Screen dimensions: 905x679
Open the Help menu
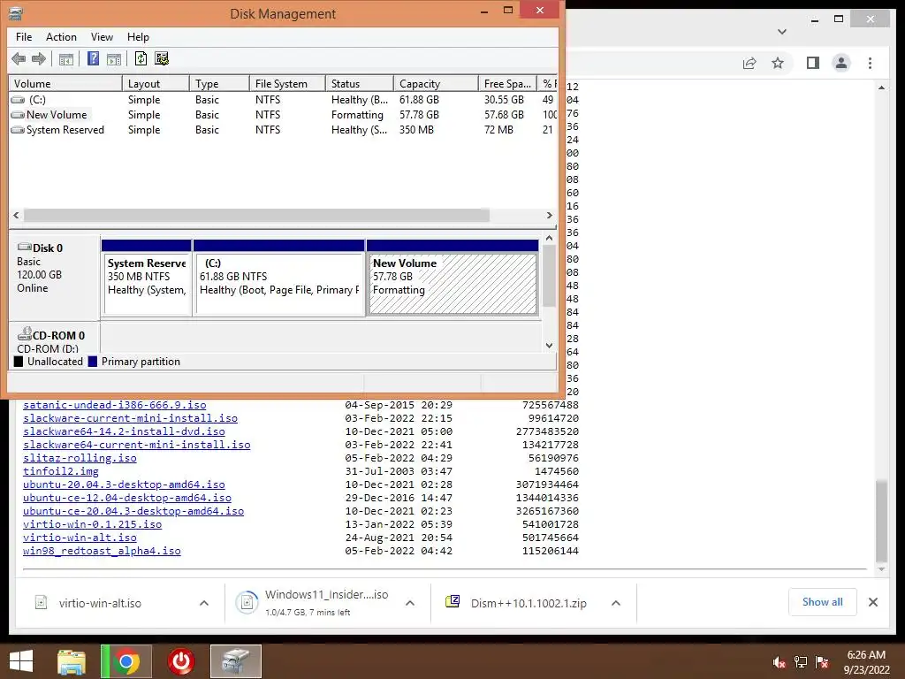click(138, 37)
